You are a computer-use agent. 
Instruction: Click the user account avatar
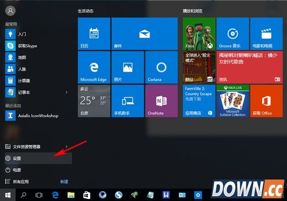[x=10, y=10]
